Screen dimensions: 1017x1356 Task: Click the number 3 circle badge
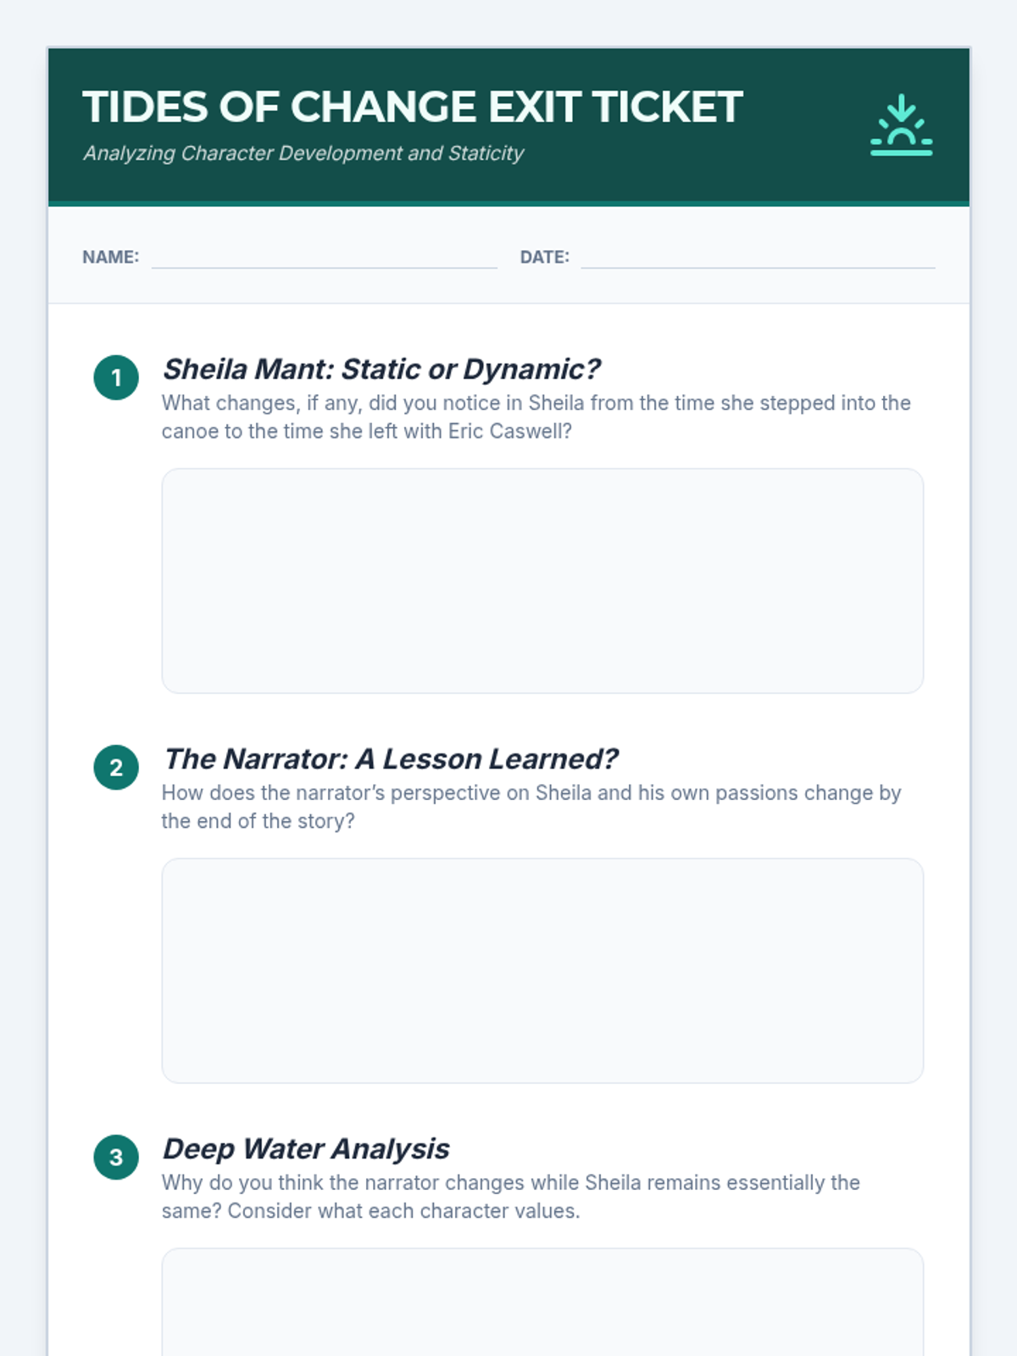116,1158
